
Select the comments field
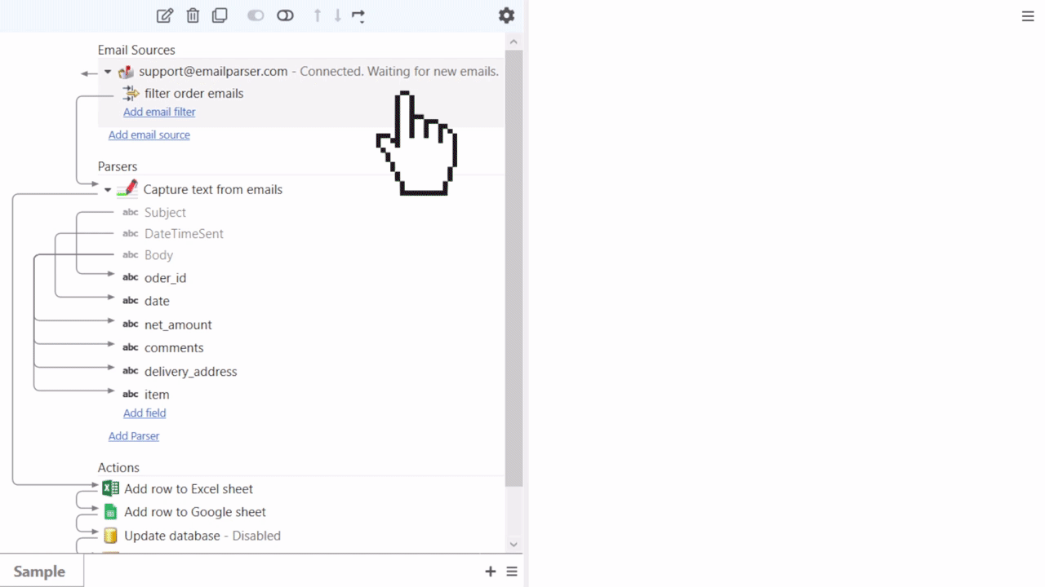tap(174, 348)
